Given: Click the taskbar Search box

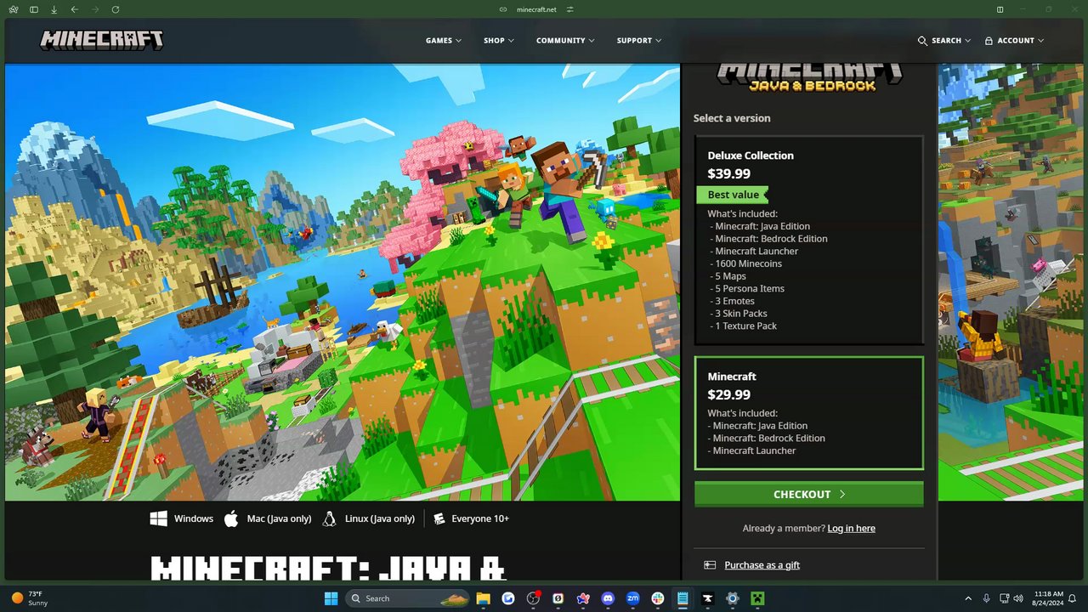Looking at the screenshot, I should coord(409,598).
